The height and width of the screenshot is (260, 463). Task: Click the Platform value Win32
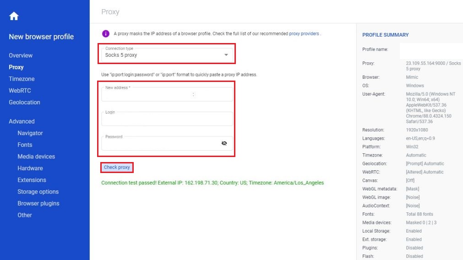click(412, 146)
